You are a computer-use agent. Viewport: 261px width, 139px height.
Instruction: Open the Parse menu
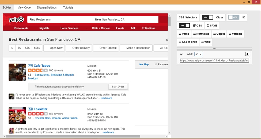(184, 34)
